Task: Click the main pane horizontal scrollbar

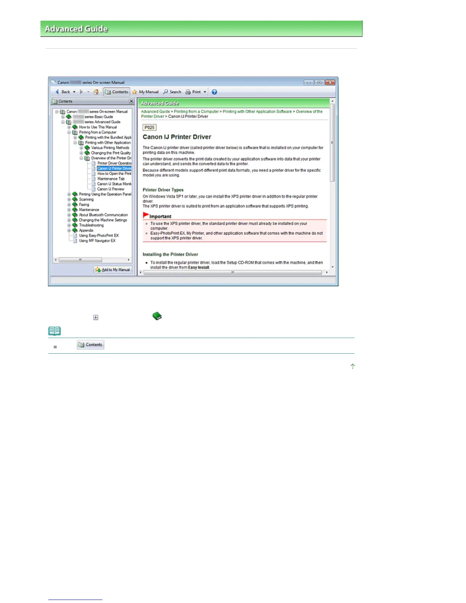Action: 233,272
